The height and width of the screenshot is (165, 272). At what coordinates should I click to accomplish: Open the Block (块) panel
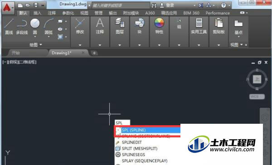[x=140, y=26]
